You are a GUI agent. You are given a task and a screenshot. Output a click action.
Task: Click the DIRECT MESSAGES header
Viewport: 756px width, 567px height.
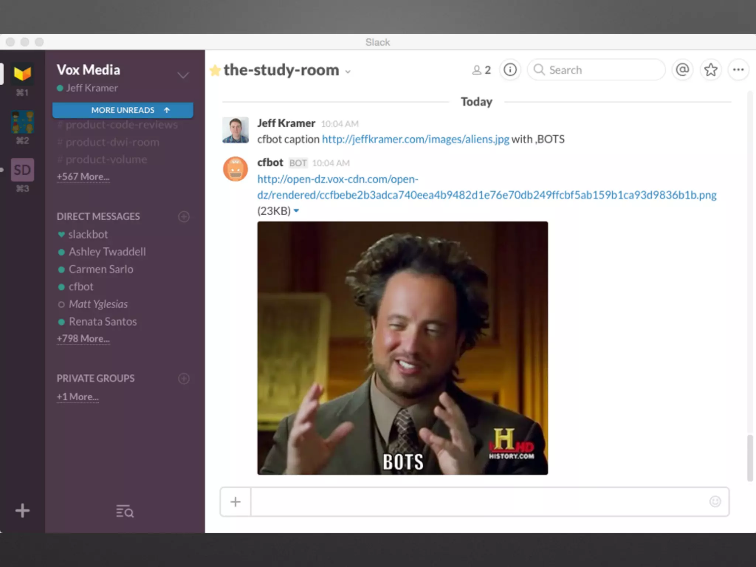coord(98,217)
